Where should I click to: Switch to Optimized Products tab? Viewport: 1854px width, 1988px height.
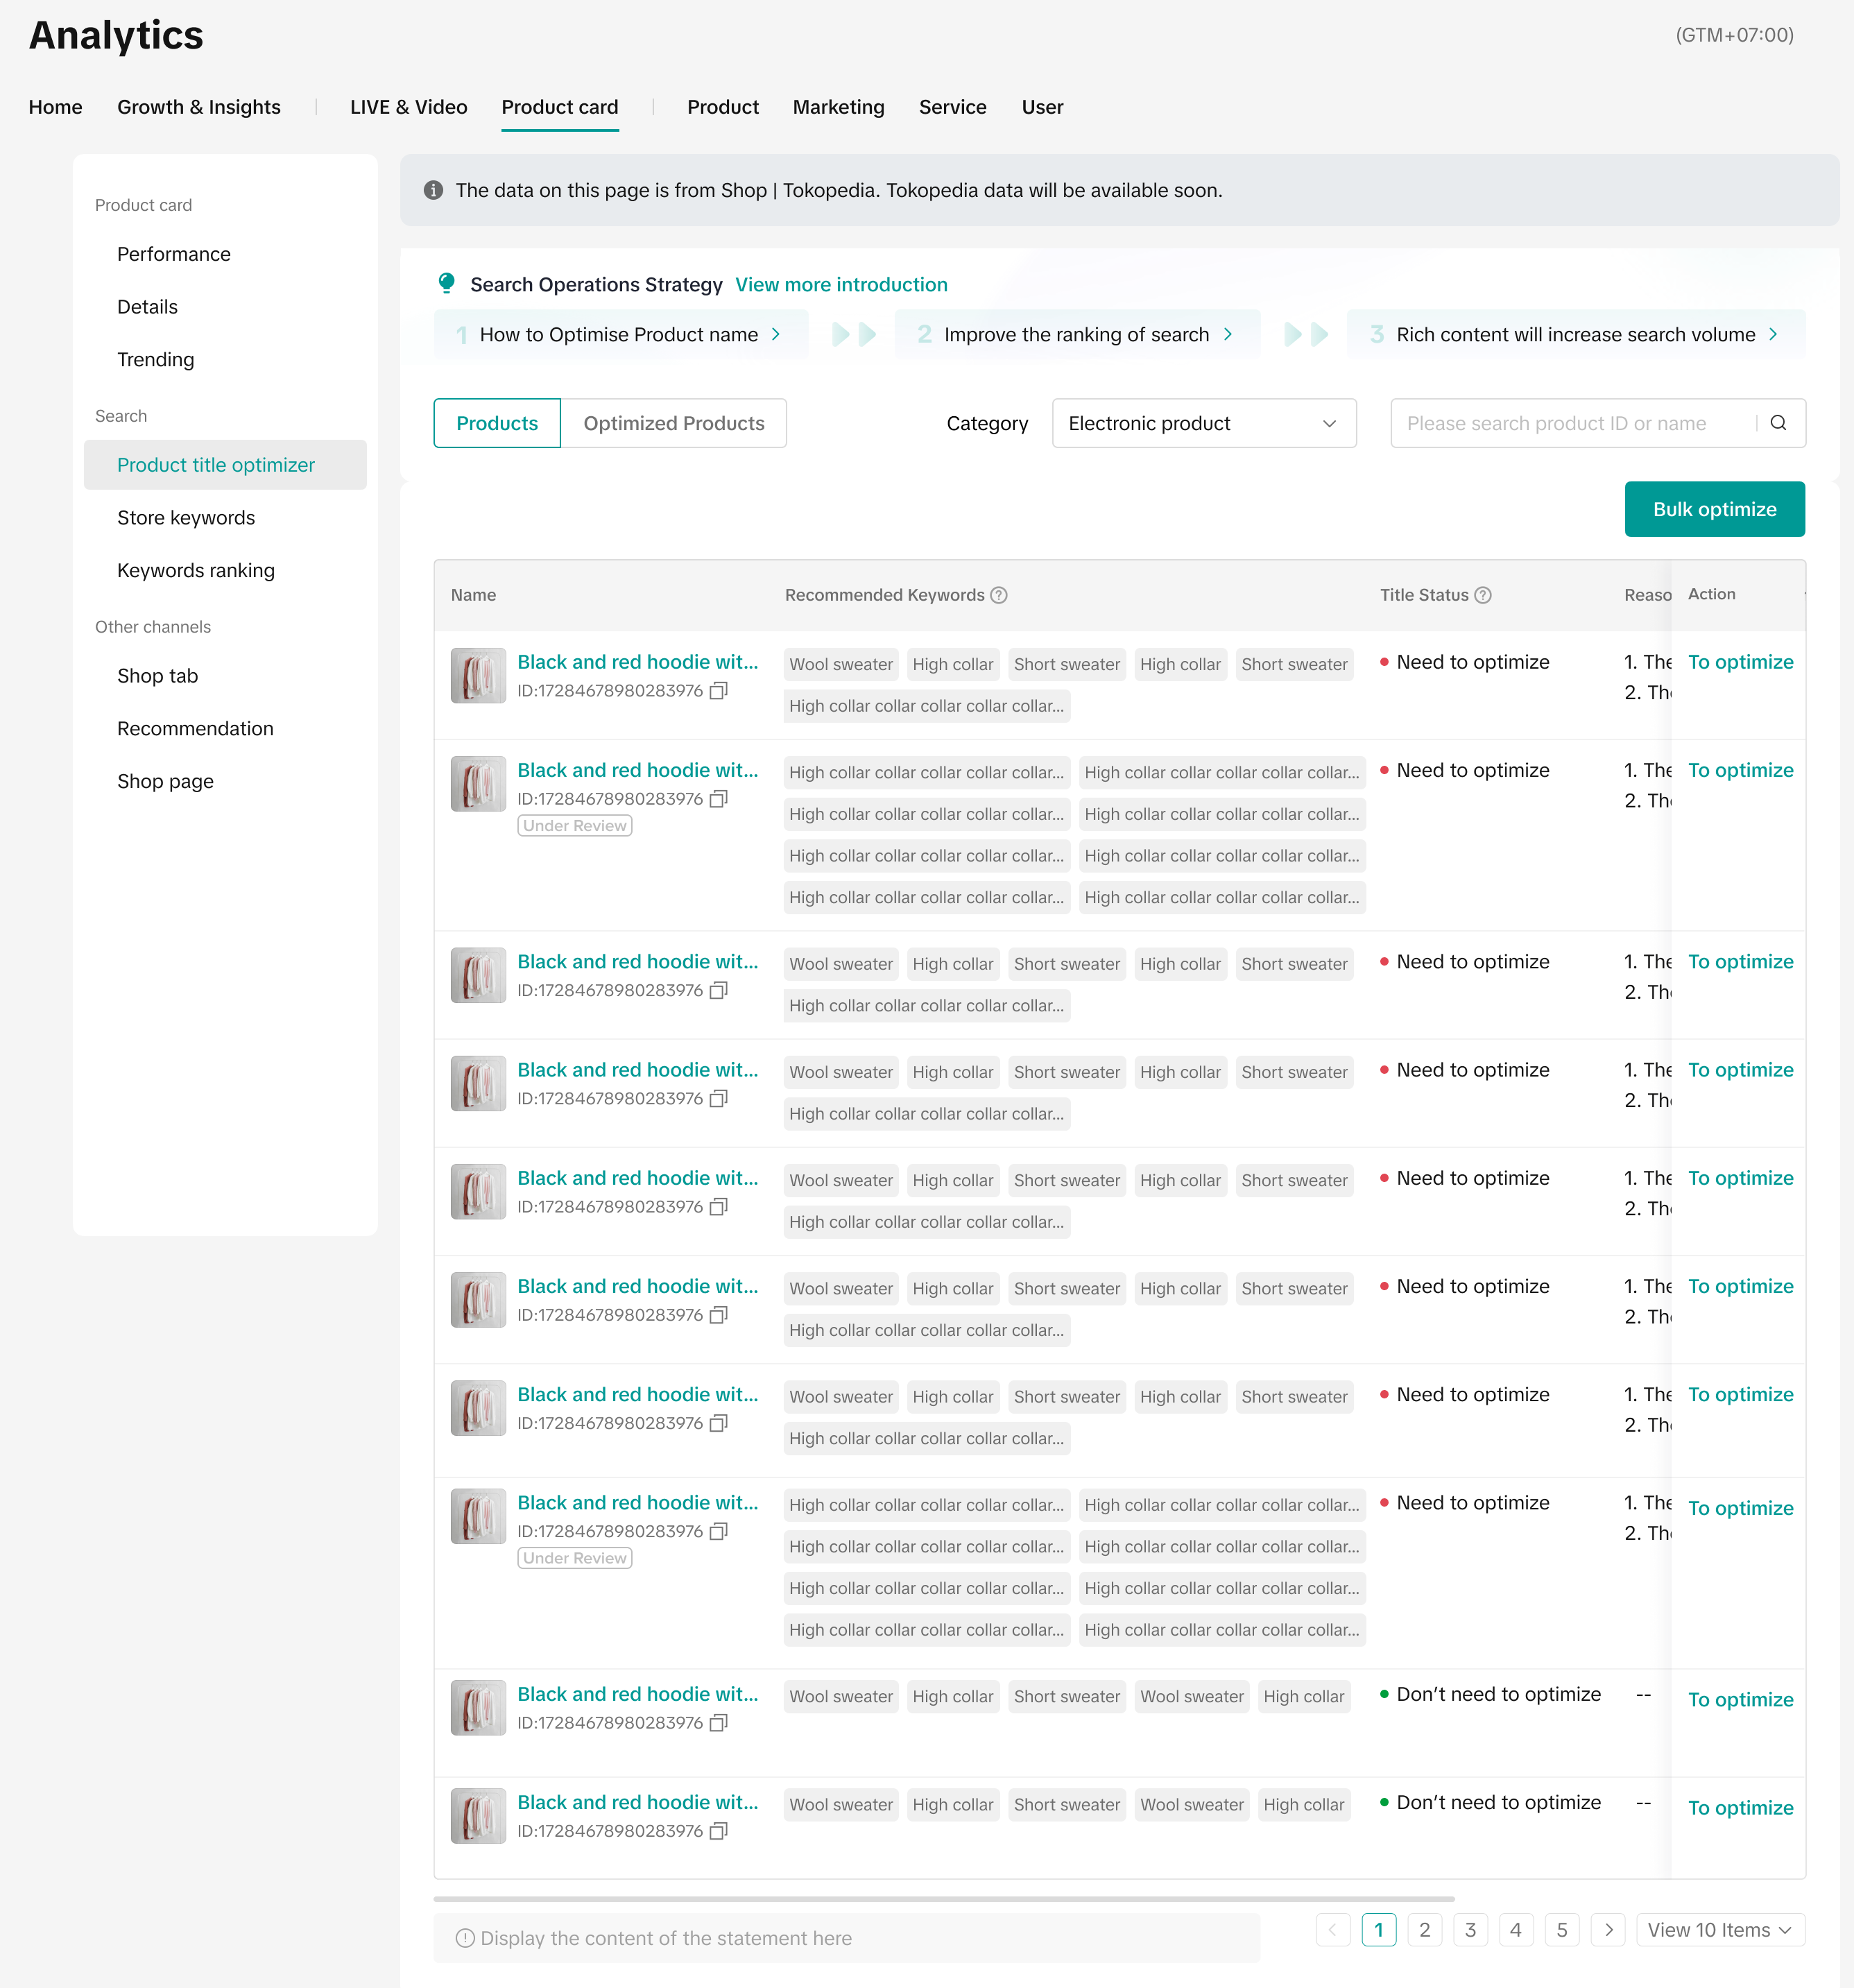pyautogui.click(x=673, y=423)
